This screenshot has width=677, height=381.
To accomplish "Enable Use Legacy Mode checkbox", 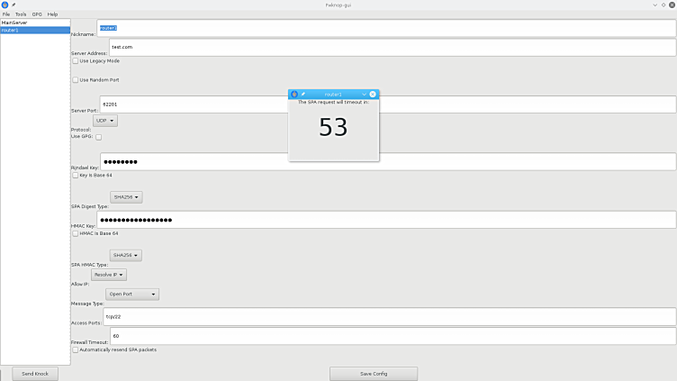I will pyautogui.click(x=75, y=61).
